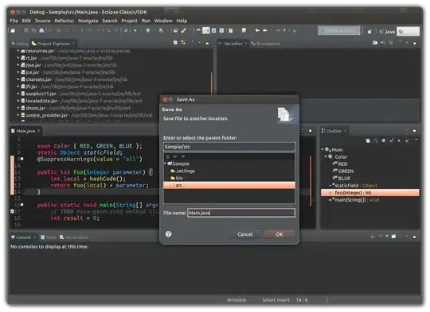Maximize the Outline panel
This screenshot has width=430, height=312.
pos(414,131)
